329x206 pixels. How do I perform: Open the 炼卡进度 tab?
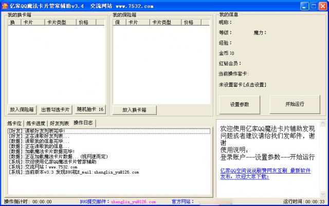click(35, 123)
